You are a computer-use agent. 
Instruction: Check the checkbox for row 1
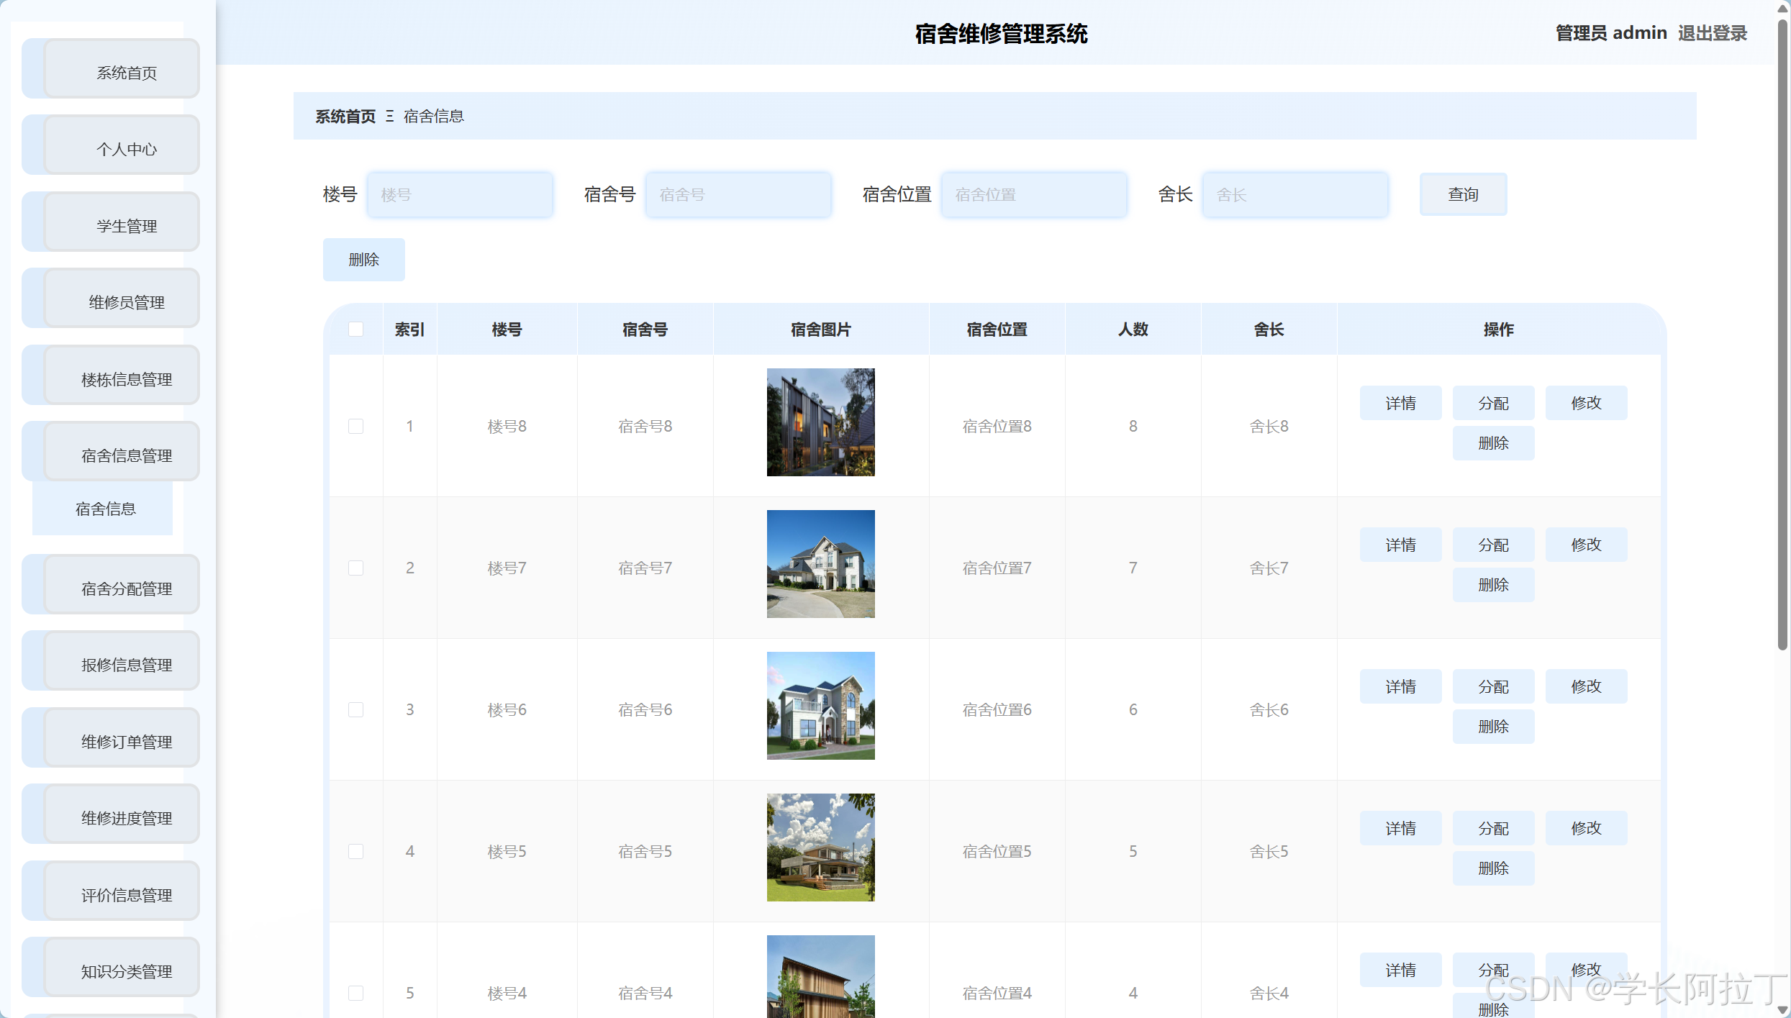click(x=355, y=425)
